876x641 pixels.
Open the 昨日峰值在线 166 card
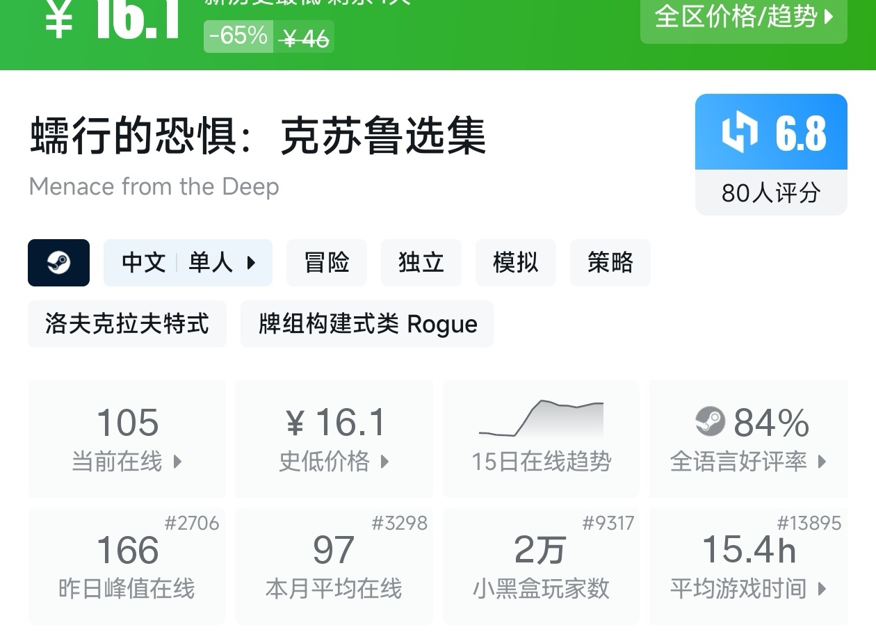click(x=127, y=566)
